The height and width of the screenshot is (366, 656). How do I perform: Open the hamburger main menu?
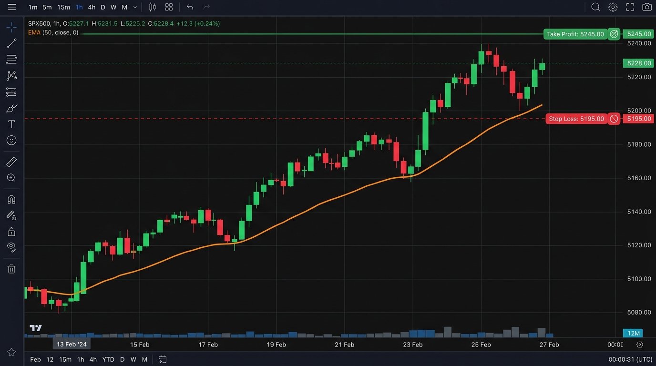(12, 7)
